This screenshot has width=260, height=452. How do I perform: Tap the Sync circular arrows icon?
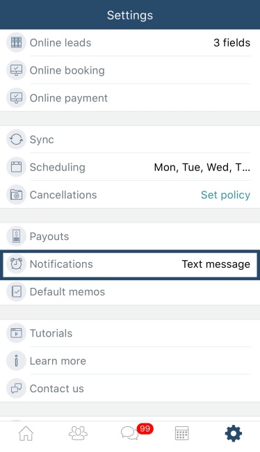pos(16,140)
